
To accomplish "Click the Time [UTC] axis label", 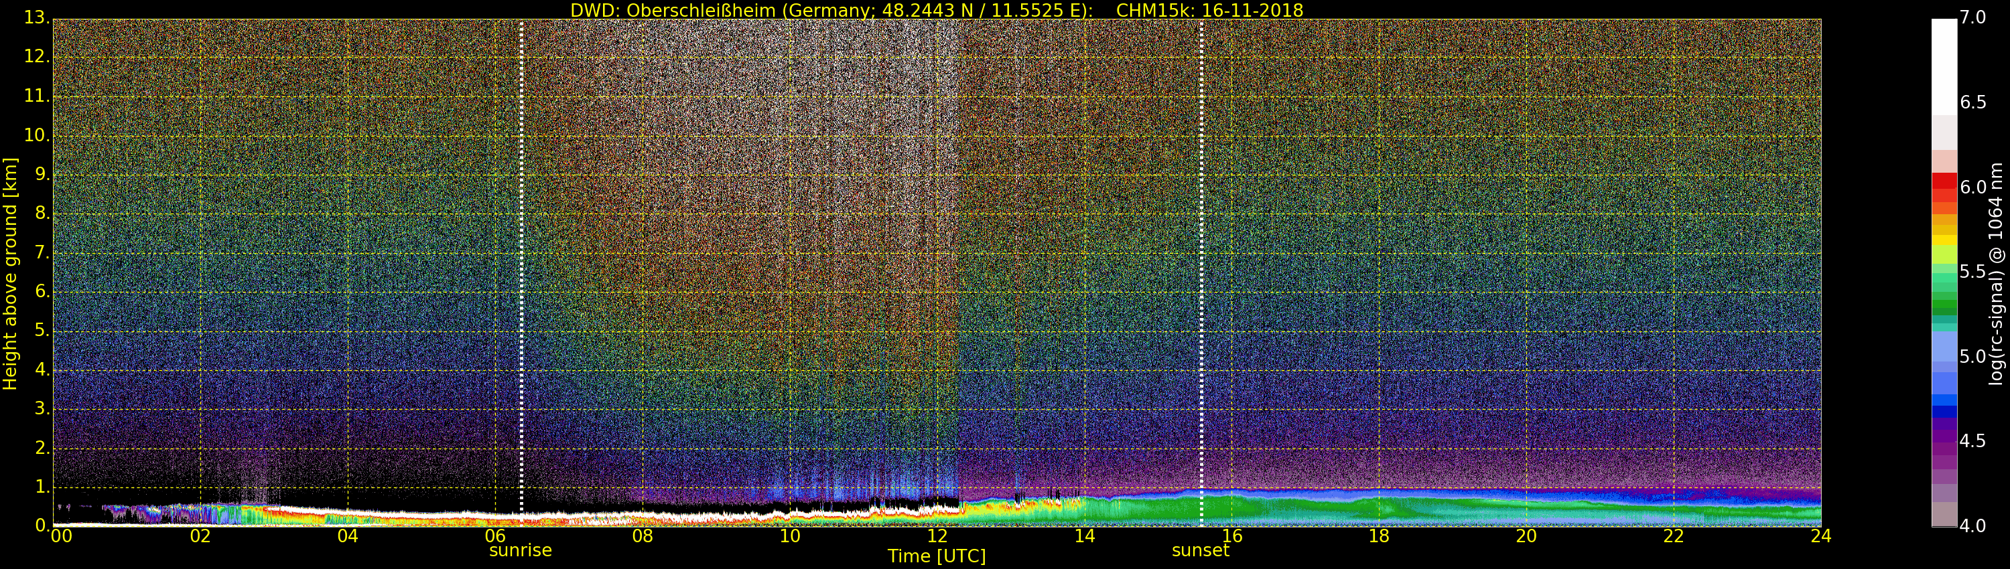I will click(937, 556).
